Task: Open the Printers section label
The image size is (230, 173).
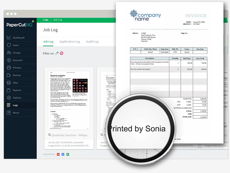Action: [x=17, y=68]
